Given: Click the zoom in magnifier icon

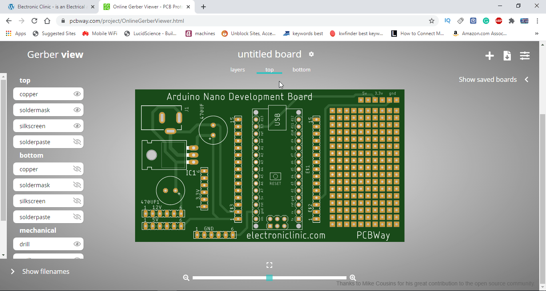Looking at the screenshot, I should (353, 278).
